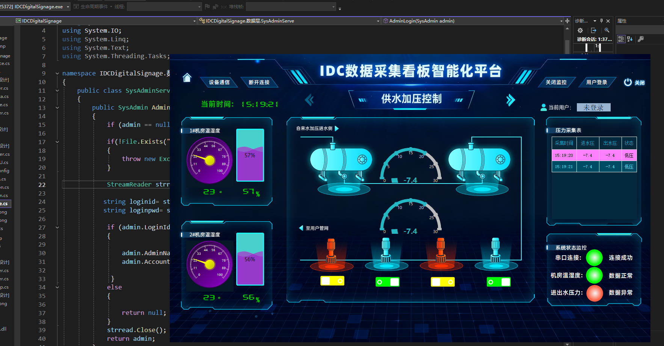Open the AdminLogin member dropdown
This screenshot has height=346, width=664.
tap(561, 21)
